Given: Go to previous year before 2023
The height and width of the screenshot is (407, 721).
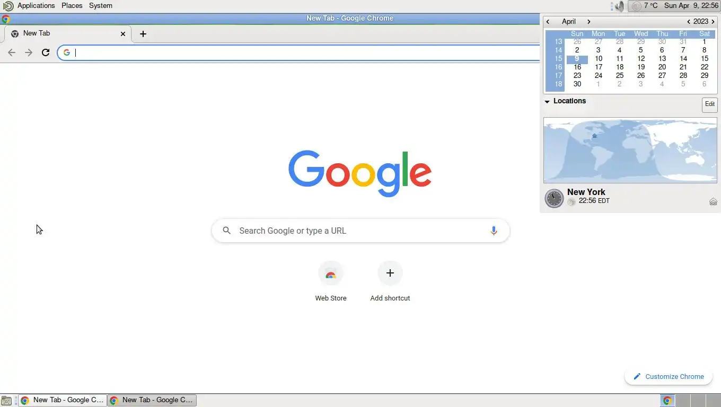Looking at the screenshot, I should [x=688, y=22].
